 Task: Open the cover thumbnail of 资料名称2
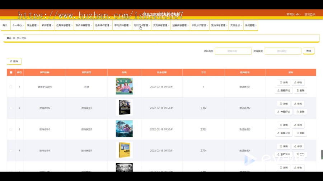point(124,107)
